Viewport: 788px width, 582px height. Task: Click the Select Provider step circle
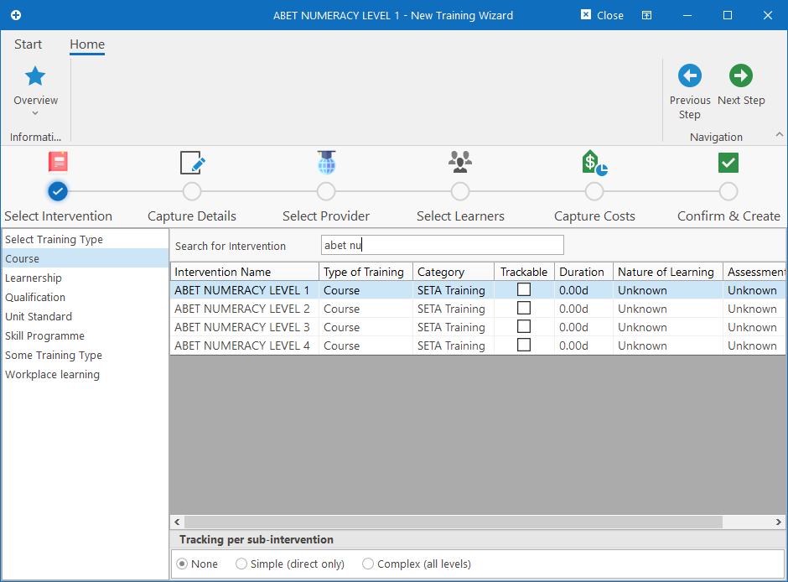click(326, 191)
